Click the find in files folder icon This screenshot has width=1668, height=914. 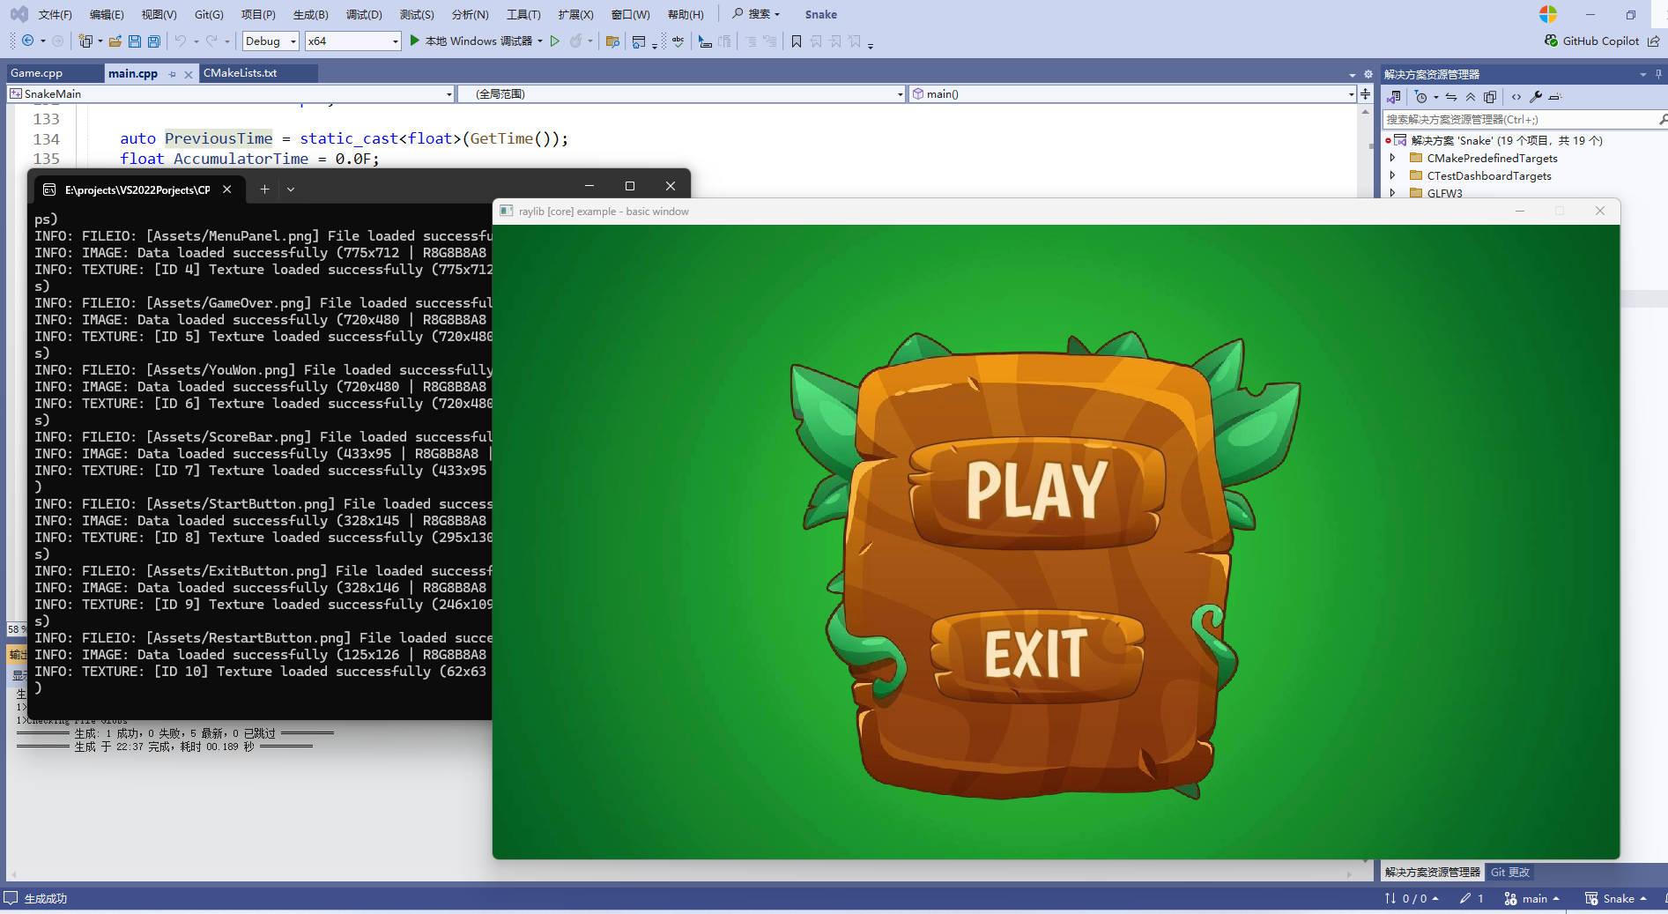point(612,41)
